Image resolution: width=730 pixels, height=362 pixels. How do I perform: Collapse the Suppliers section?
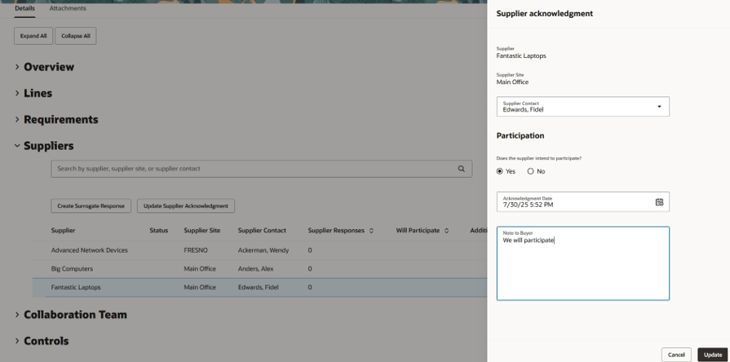(x=17, y=146)
